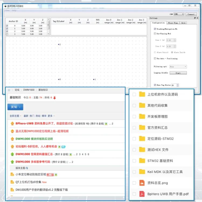Screen dimensions: 202x202
Task: Click the pin icon beside 蓝点无限DWM1000定位视频上线
Action: (x=12, y=131)
